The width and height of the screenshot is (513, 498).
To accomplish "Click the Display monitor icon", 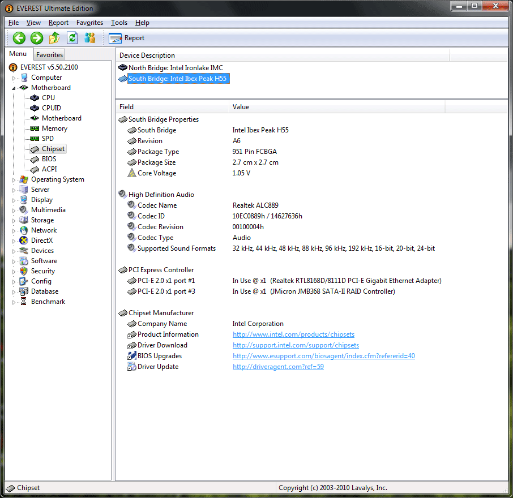I will coord(24,200).
